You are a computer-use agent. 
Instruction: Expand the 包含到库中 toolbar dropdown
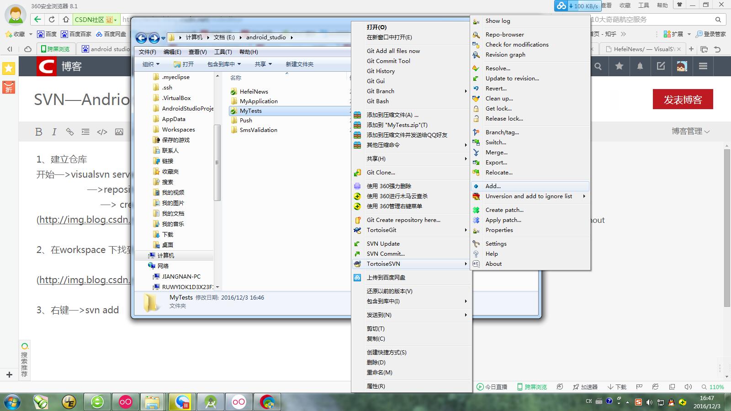coord(224,64)
